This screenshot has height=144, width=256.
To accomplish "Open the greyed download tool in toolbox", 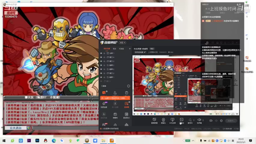I will (104, 115).
